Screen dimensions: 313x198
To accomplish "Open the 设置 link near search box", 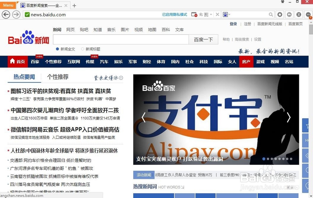I will coord(258,39).
